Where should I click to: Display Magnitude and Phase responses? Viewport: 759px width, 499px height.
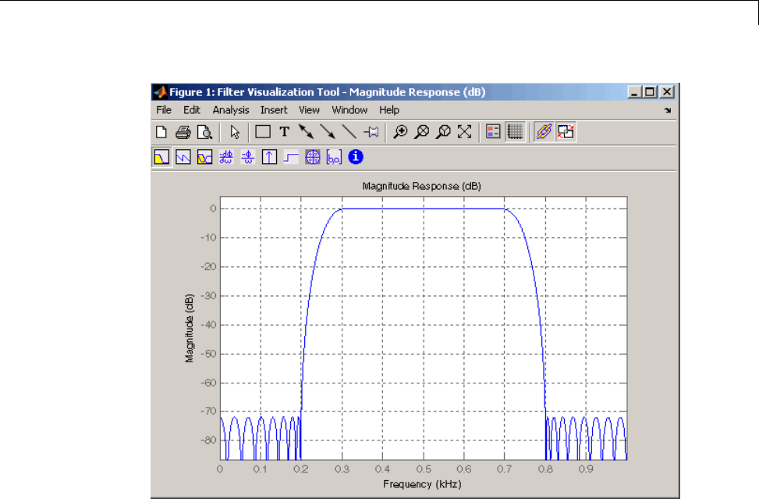[x=205, y=157]
